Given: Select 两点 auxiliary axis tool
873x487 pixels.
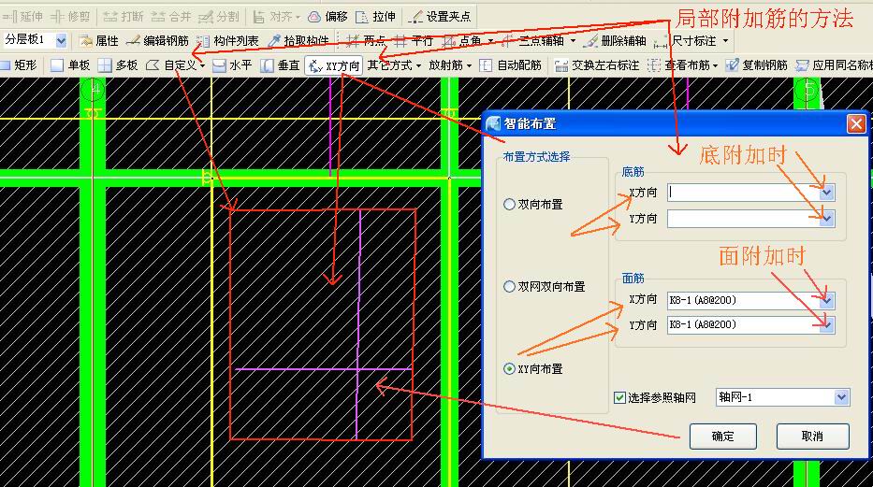Looking at the screenshot, I should [366, 40].
